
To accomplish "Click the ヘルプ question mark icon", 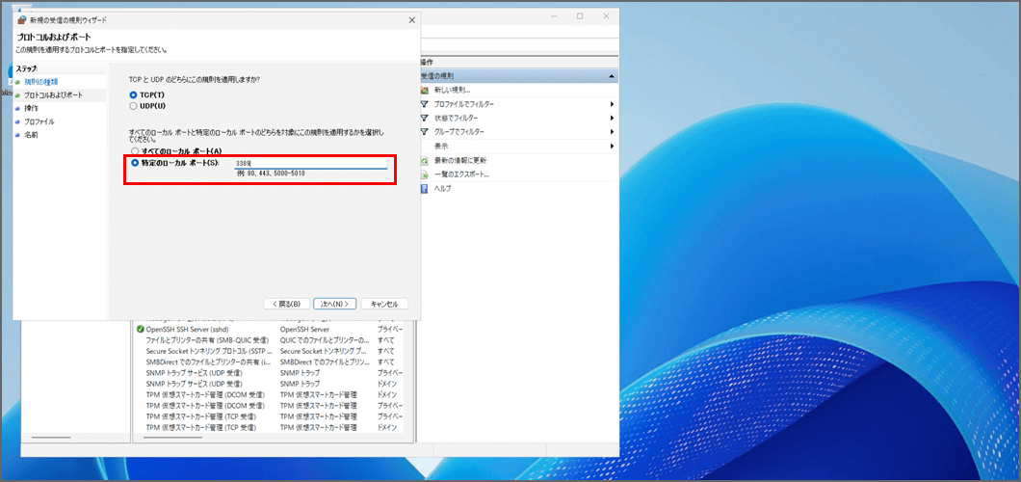I will click(425, 188).
